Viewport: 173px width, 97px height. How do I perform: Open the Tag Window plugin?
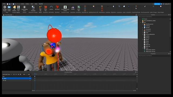click(14, 7)
